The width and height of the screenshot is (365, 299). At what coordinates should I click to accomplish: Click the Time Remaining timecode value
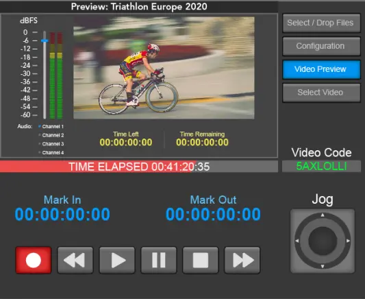pos(202,142)
